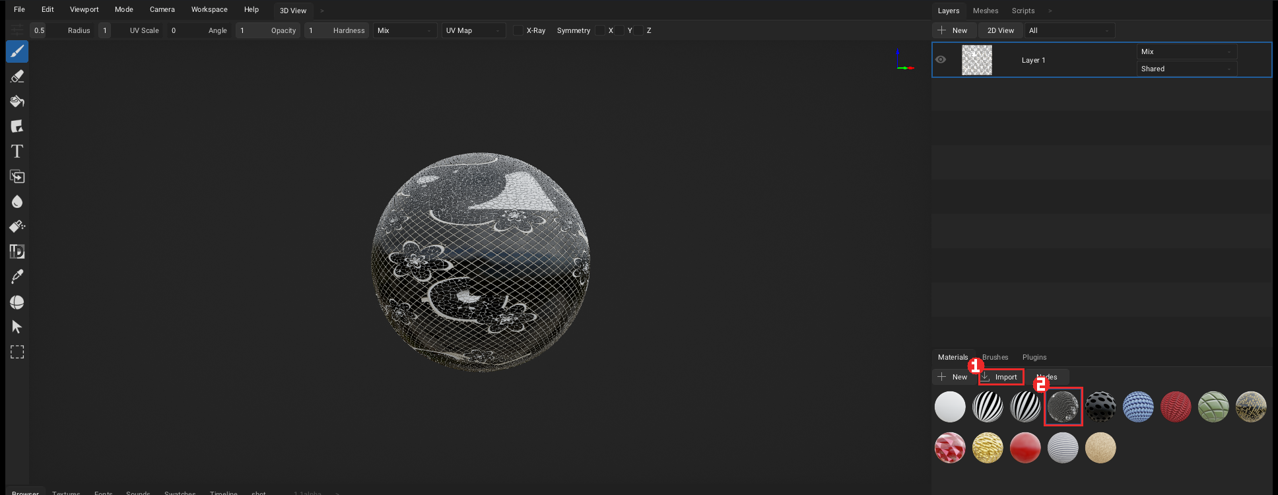Open the brush blend mode Mix dropdown
1278x495 pixels.
(405, 30)
